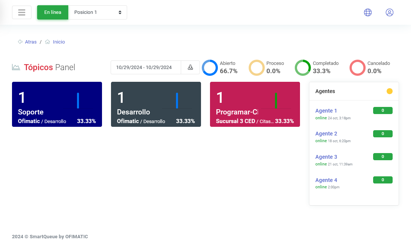Open Agente 3 link
The image size is (411, 245).
326,157
